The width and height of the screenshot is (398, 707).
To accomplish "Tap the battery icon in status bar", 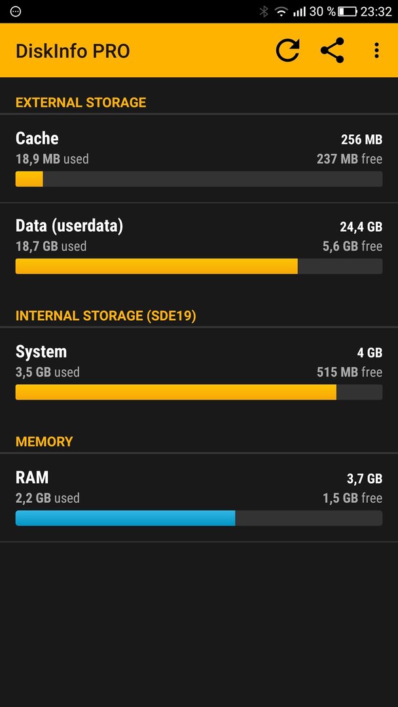I will click(348, 12).
